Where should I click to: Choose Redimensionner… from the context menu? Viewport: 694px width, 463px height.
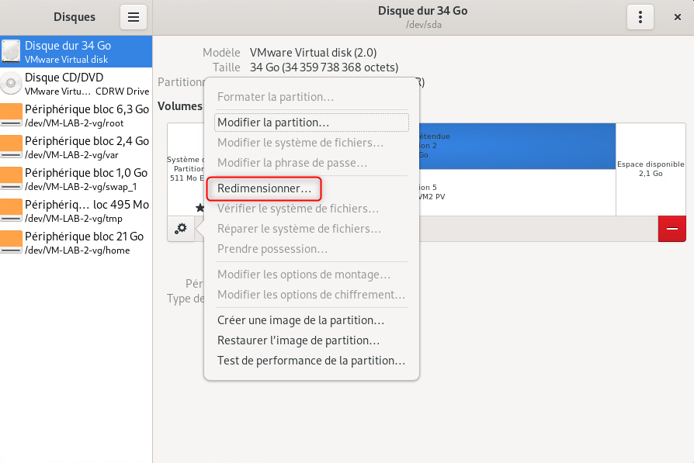click(x=264, y=188)
